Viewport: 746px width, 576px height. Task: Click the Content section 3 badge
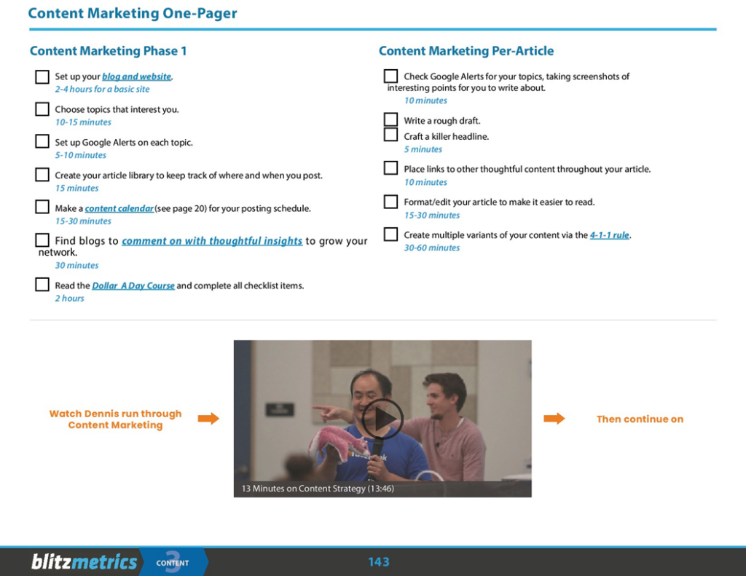(x=173, y=562)
